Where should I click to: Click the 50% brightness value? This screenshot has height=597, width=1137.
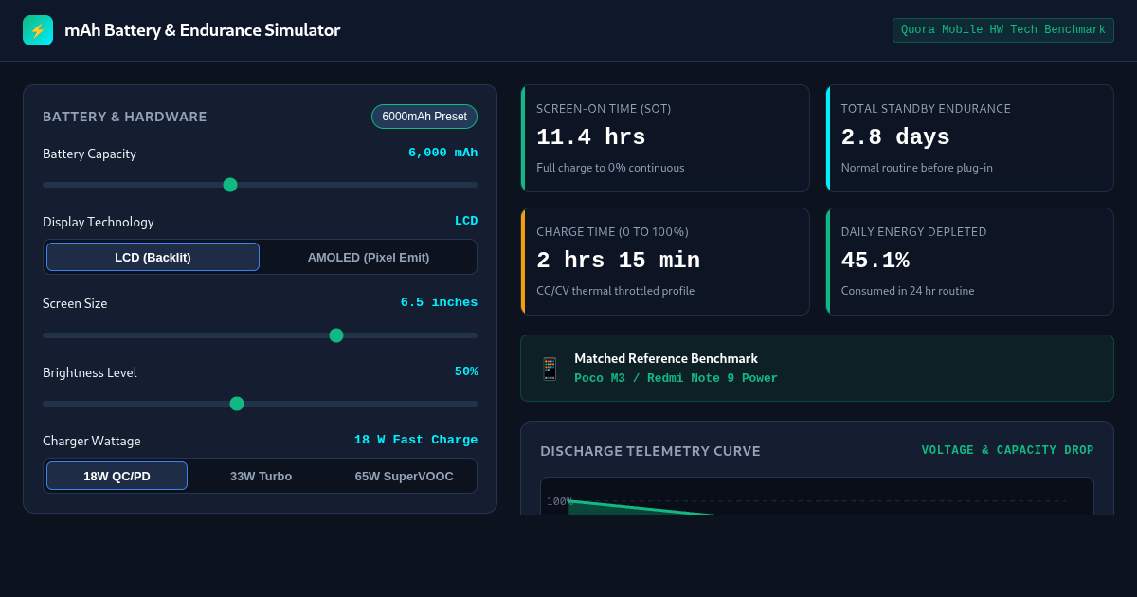tap(466, 371)
